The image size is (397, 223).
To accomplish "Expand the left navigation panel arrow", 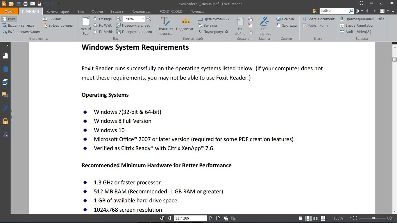I will 7,45.
